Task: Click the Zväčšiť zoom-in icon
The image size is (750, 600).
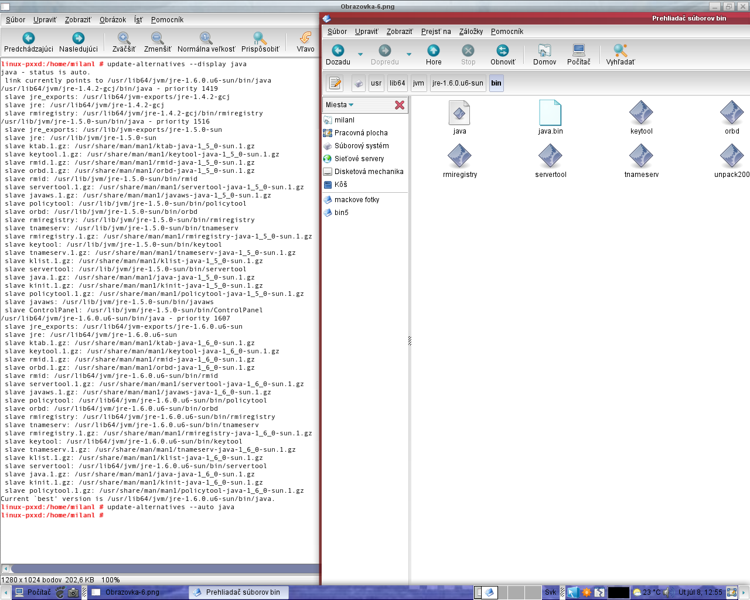Action: [124, 39]
